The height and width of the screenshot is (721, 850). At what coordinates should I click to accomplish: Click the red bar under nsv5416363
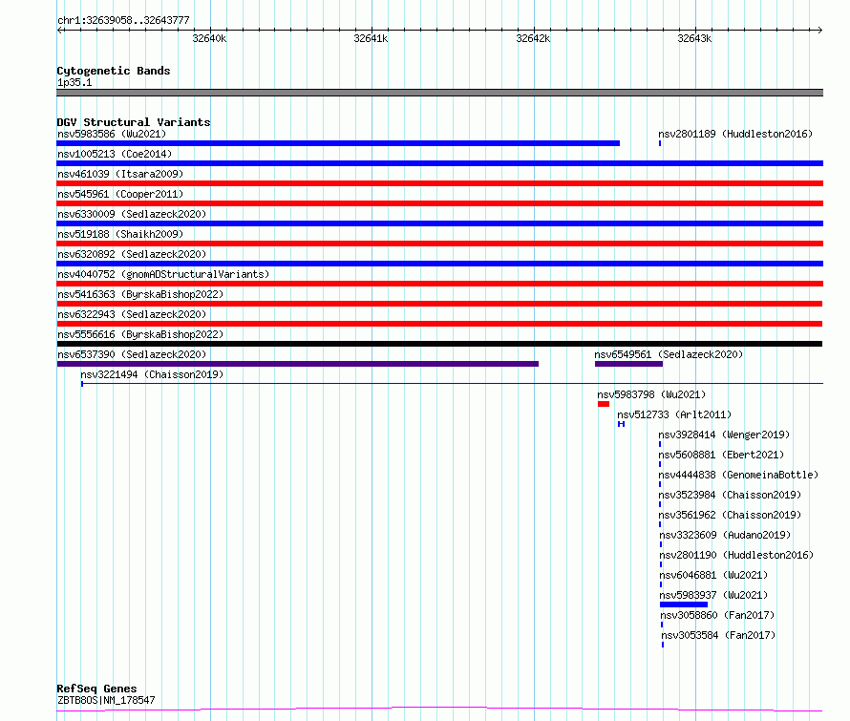[439, 304]
